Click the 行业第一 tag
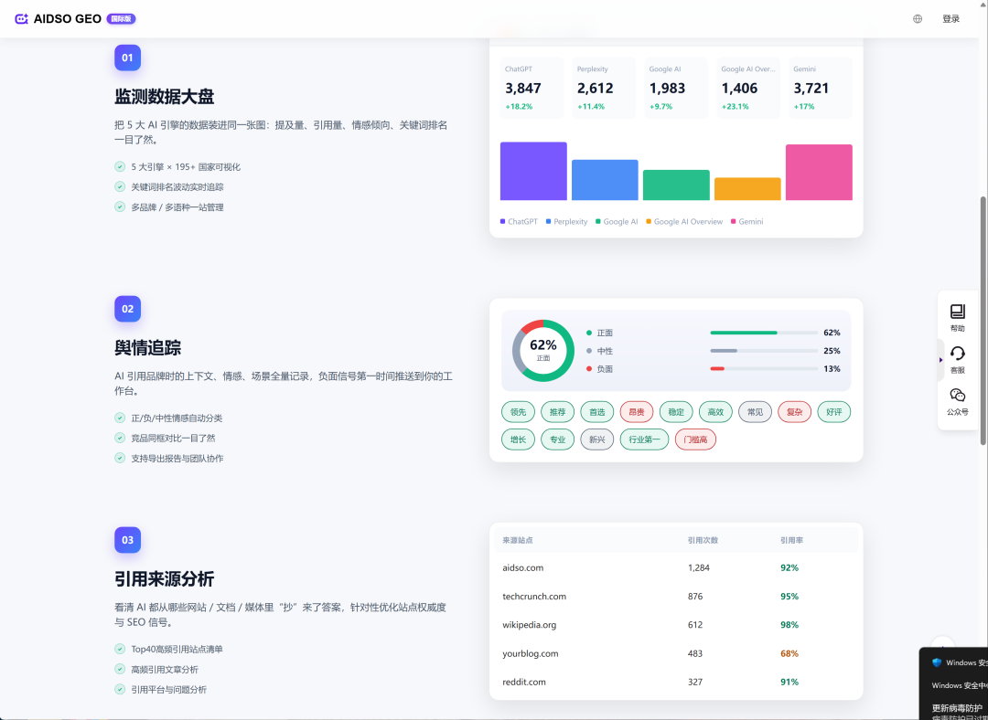 click(x=644, y=439)
